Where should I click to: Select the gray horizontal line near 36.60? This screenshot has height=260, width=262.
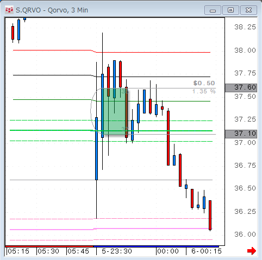pos(111,180)
